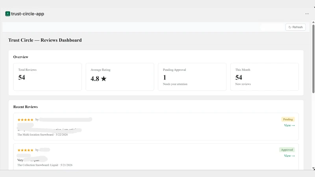The width and height of the screenshot is (315, 177).
Task: Click the Approved status badge
Action: [287, 150]
